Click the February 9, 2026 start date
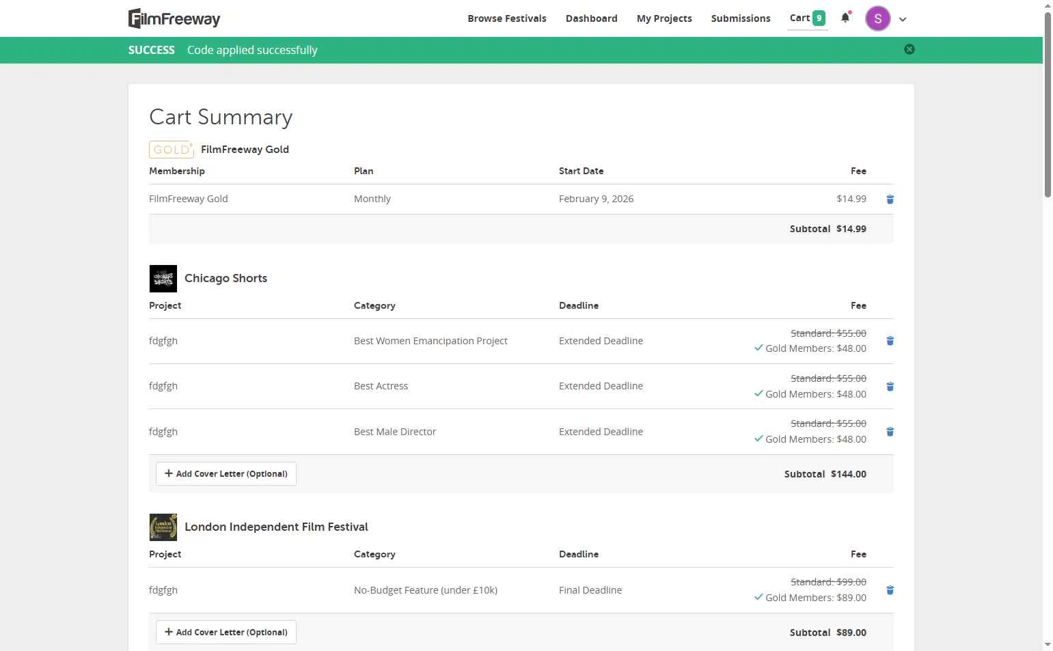The width and height of the screenshot is (1053, 651). coord(596,199)
